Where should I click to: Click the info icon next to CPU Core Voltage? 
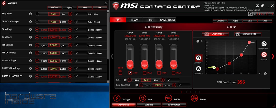30,22
